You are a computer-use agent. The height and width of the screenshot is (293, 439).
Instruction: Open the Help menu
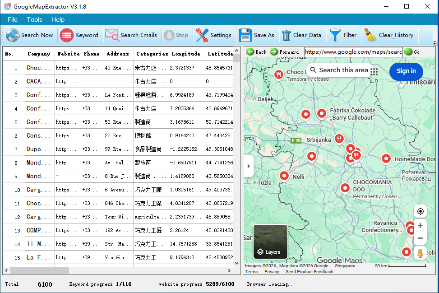[x=58, y=19]
